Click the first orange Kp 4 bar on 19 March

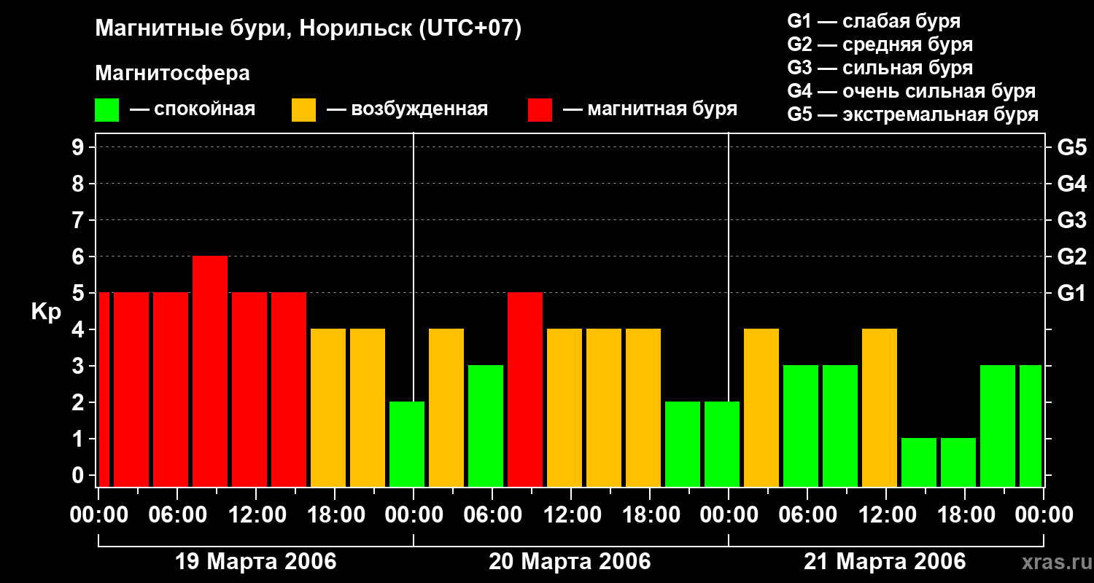point(328,408)
